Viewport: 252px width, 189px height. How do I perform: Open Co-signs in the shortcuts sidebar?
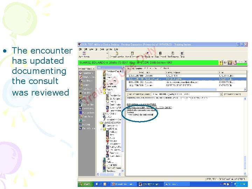click(84, 85)
